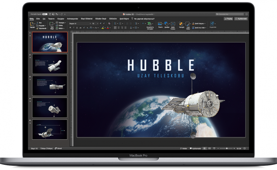Click the Yerleştir (arrange) icon
Screen dimensions: 277x170
pyautogui.click(x=181, y=24)
